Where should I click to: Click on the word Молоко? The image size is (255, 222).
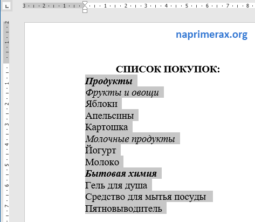click(102, 162)
